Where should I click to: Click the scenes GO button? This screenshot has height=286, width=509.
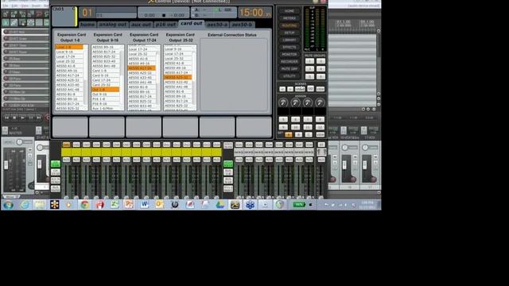pyautogui.click(x=310, y=89)
